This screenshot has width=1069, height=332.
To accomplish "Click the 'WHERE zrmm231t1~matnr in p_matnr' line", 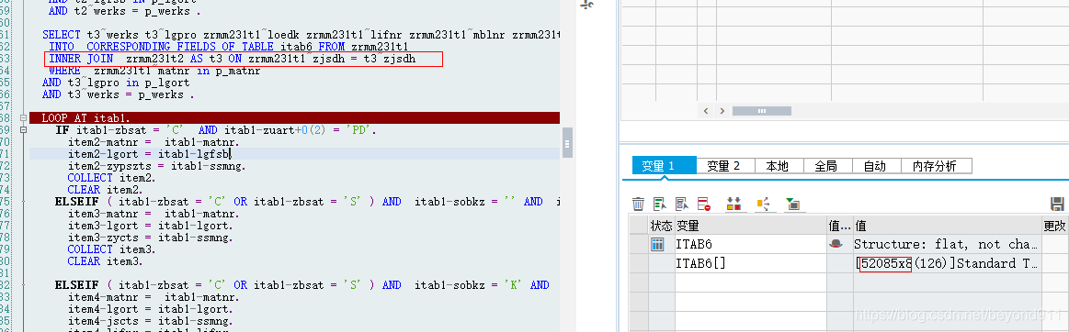I will (x=154, y=71).
